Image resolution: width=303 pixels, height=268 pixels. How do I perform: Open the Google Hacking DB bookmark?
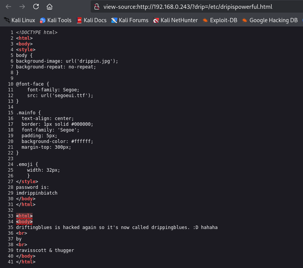pos(270,20)
